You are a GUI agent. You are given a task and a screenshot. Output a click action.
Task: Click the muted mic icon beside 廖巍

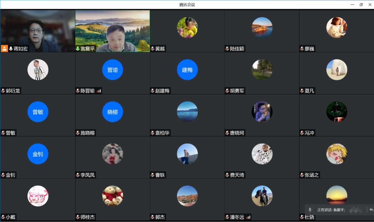pyautogui.click(x=302, y=49)
